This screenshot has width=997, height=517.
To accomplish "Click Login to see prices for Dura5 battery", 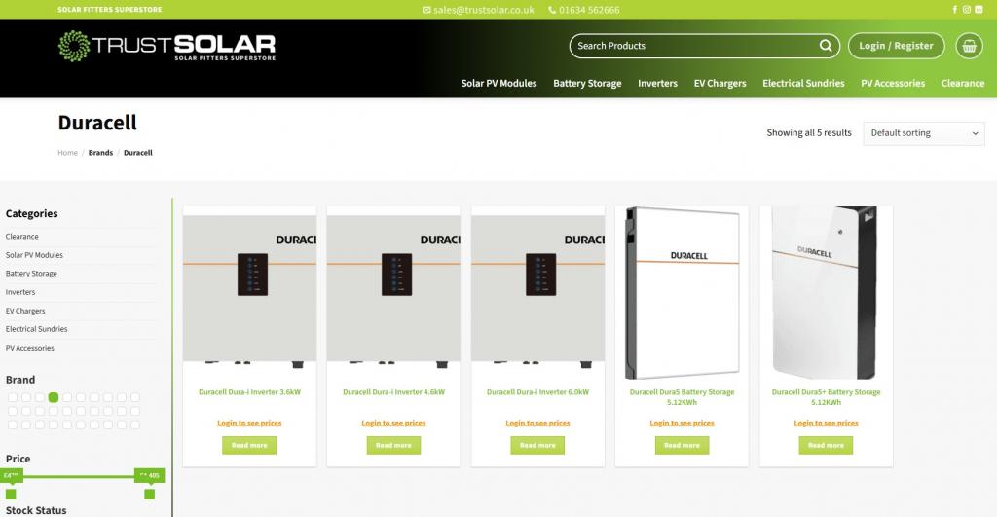I will point(682,423).
